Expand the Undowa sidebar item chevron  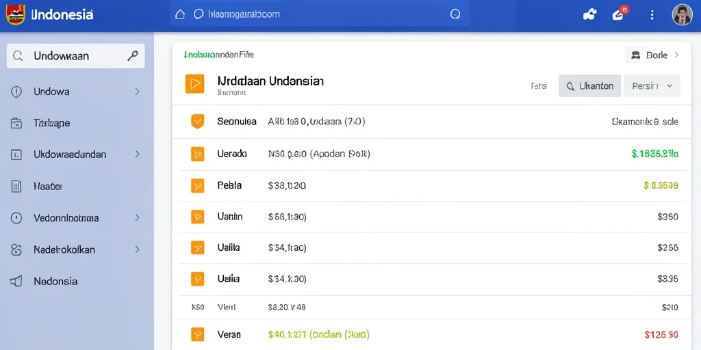tap(137, 92)
